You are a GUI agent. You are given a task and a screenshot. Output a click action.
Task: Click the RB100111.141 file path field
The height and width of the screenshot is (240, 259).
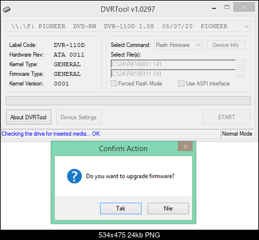[173, 74]
